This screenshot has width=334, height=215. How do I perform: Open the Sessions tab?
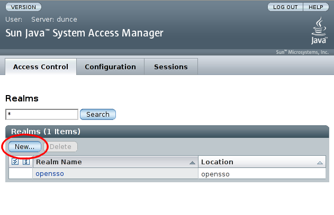171,67
